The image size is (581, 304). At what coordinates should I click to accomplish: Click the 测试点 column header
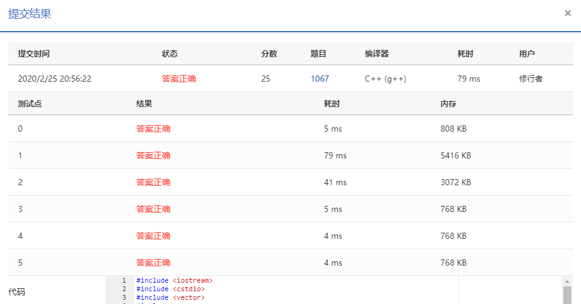tap(30, 104)
